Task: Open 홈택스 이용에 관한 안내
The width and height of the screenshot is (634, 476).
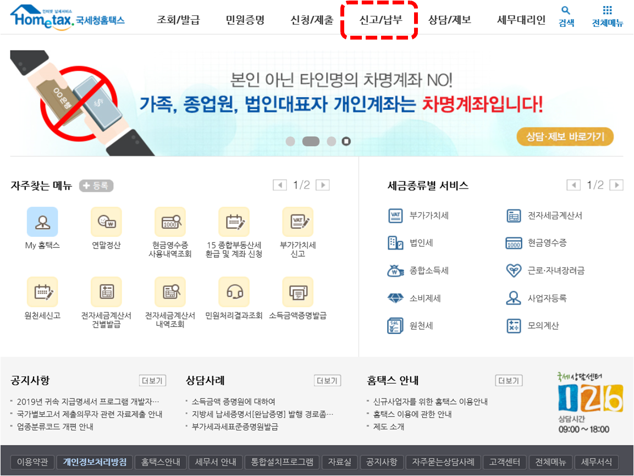Action: pos(412,414)
